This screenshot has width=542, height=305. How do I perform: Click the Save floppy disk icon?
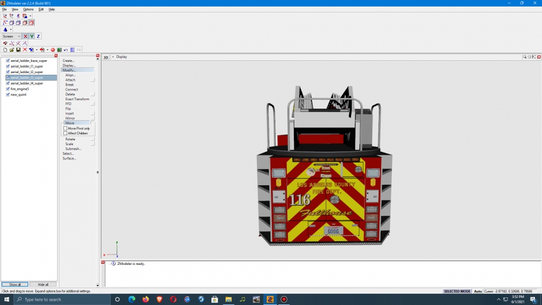coord(18,50)
